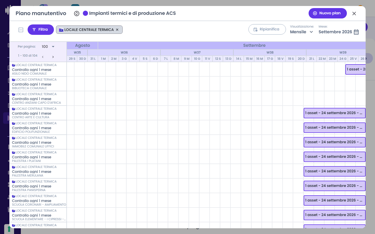
Task: Toggle the select-all checkbox near Filtra
Action: coord(21,30)
